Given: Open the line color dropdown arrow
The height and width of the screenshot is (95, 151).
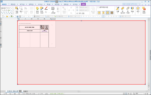Looking at the screenshot, I should pos(49,8).
